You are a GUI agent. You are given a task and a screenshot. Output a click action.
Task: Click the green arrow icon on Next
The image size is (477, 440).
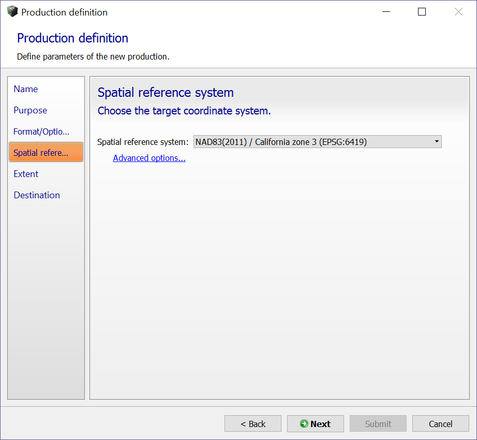pyautogui.click(x=304, y=424)
